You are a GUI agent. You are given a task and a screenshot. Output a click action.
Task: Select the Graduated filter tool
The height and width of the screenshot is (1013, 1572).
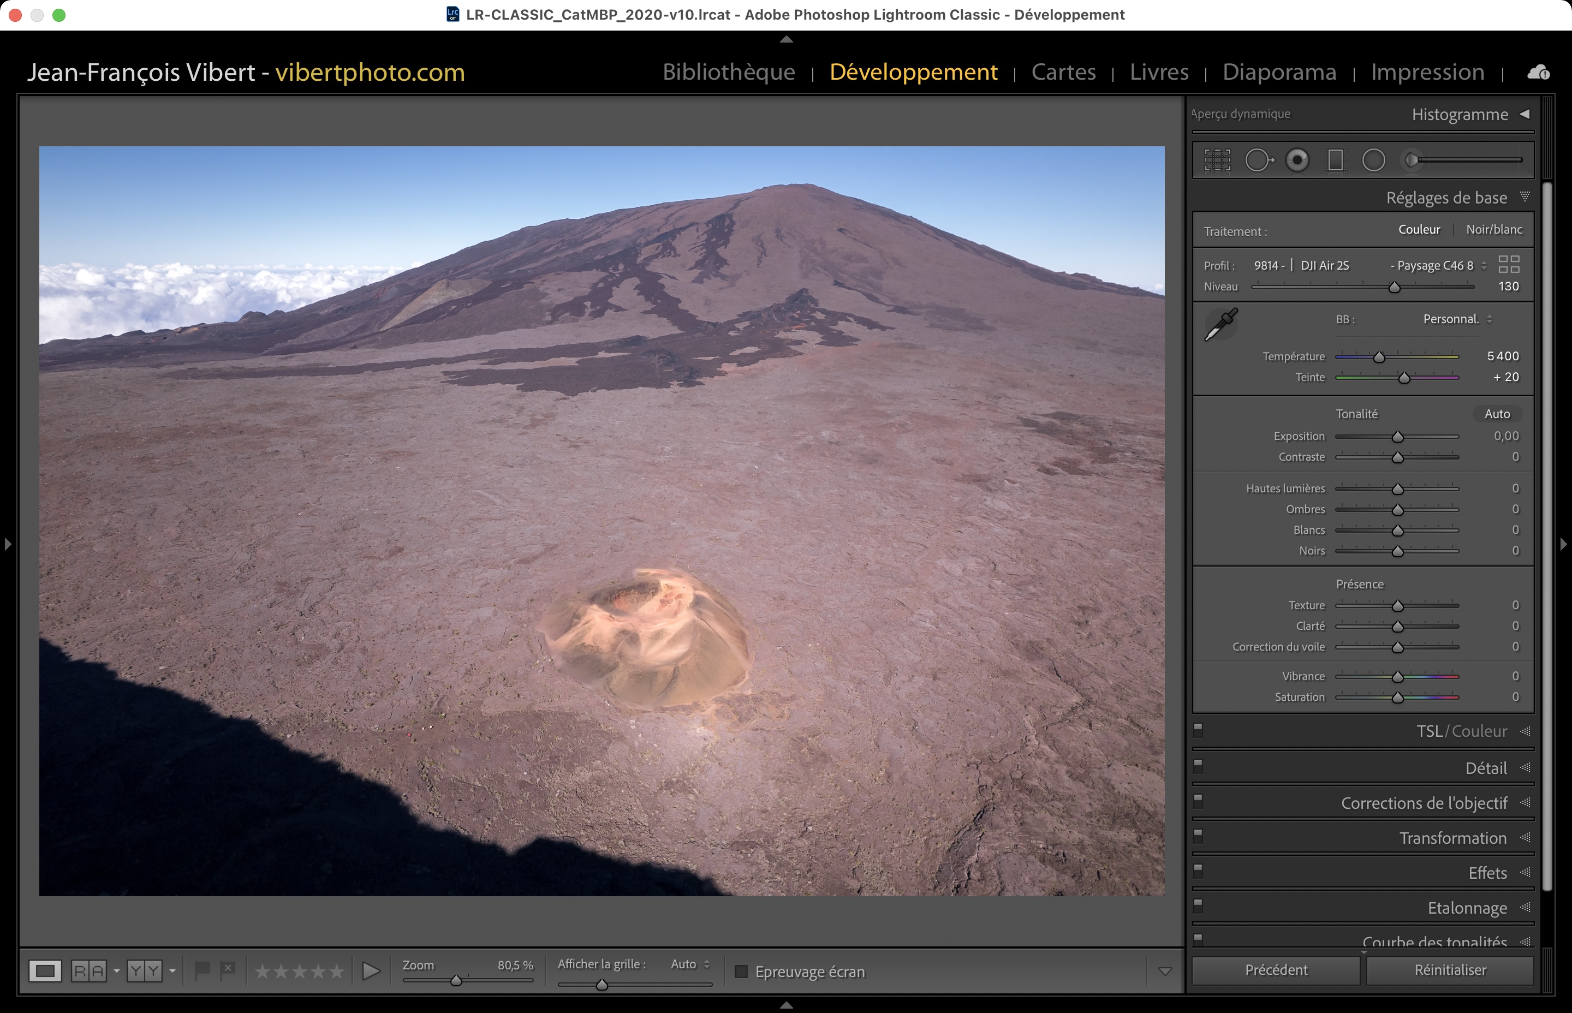1335,160
